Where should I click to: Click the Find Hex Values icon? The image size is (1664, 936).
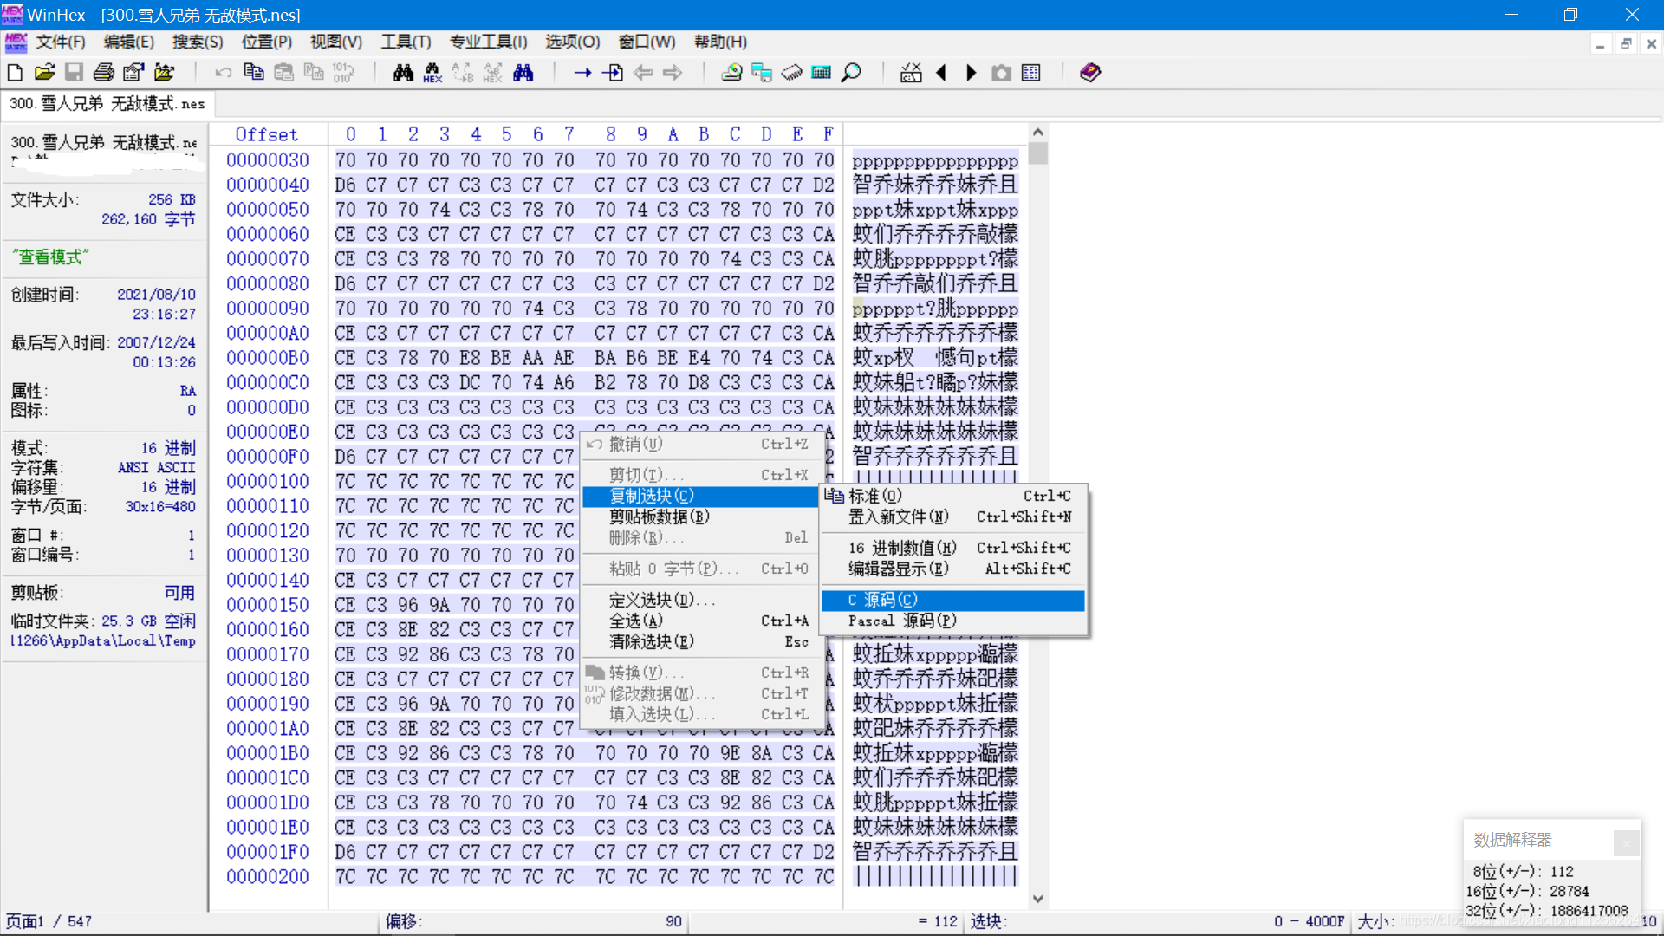click(x=432, y=73)
